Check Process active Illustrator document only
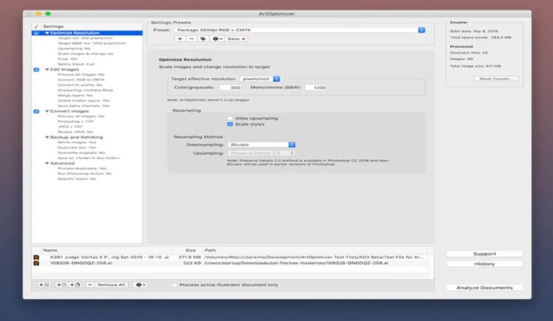Screen dimensions: 553x321 (x=174, y=285)
